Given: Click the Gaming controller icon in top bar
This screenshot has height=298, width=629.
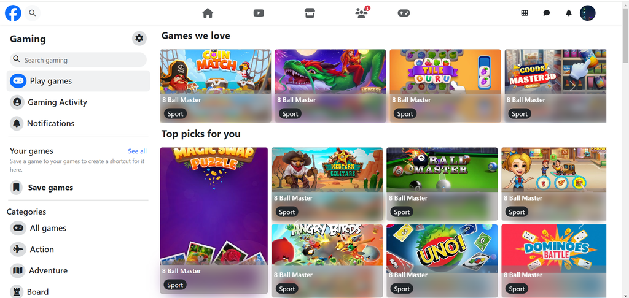Looking at the screenshot, I should pos(404,13).
